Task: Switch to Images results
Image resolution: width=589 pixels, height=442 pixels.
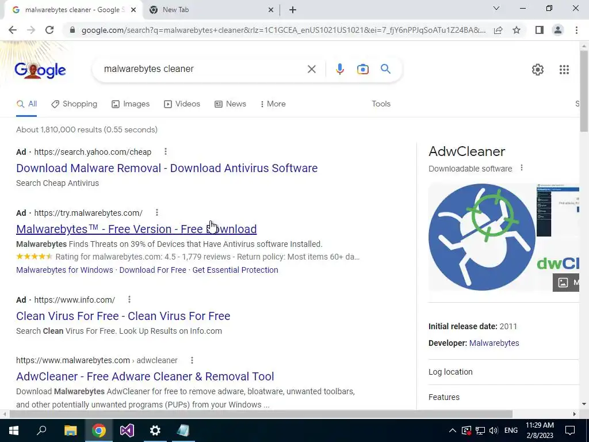Action: point(131,104)
